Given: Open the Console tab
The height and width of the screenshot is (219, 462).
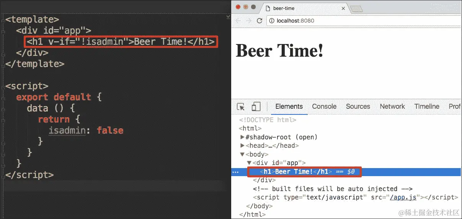Looking at the screenshot, I should [324, 106].
